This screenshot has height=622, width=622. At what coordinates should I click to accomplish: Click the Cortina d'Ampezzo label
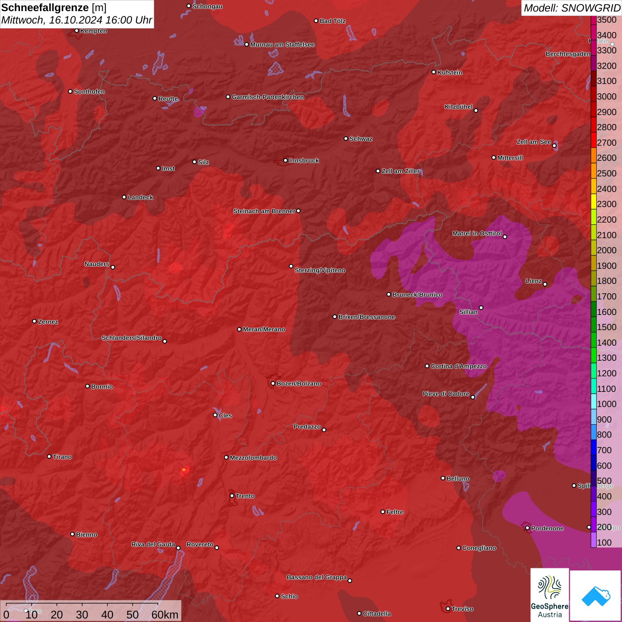[x=459, y=366]
